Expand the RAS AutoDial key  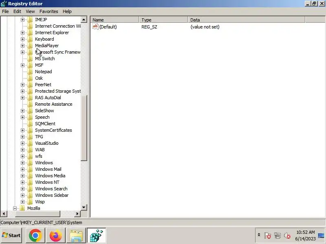[22, 98]
